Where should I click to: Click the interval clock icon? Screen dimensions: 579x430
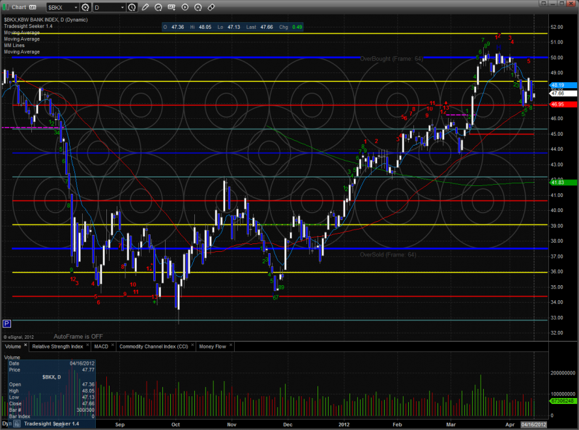point(132,7)
